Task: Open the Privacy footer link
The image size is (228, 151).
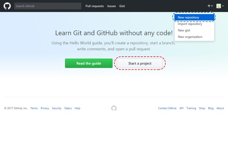Action: [45, 108]
